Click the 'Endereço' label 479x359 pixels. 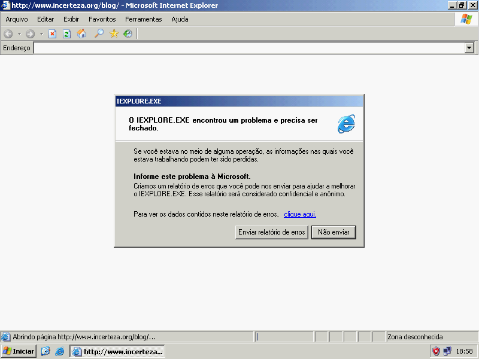(x=17, y=48)
